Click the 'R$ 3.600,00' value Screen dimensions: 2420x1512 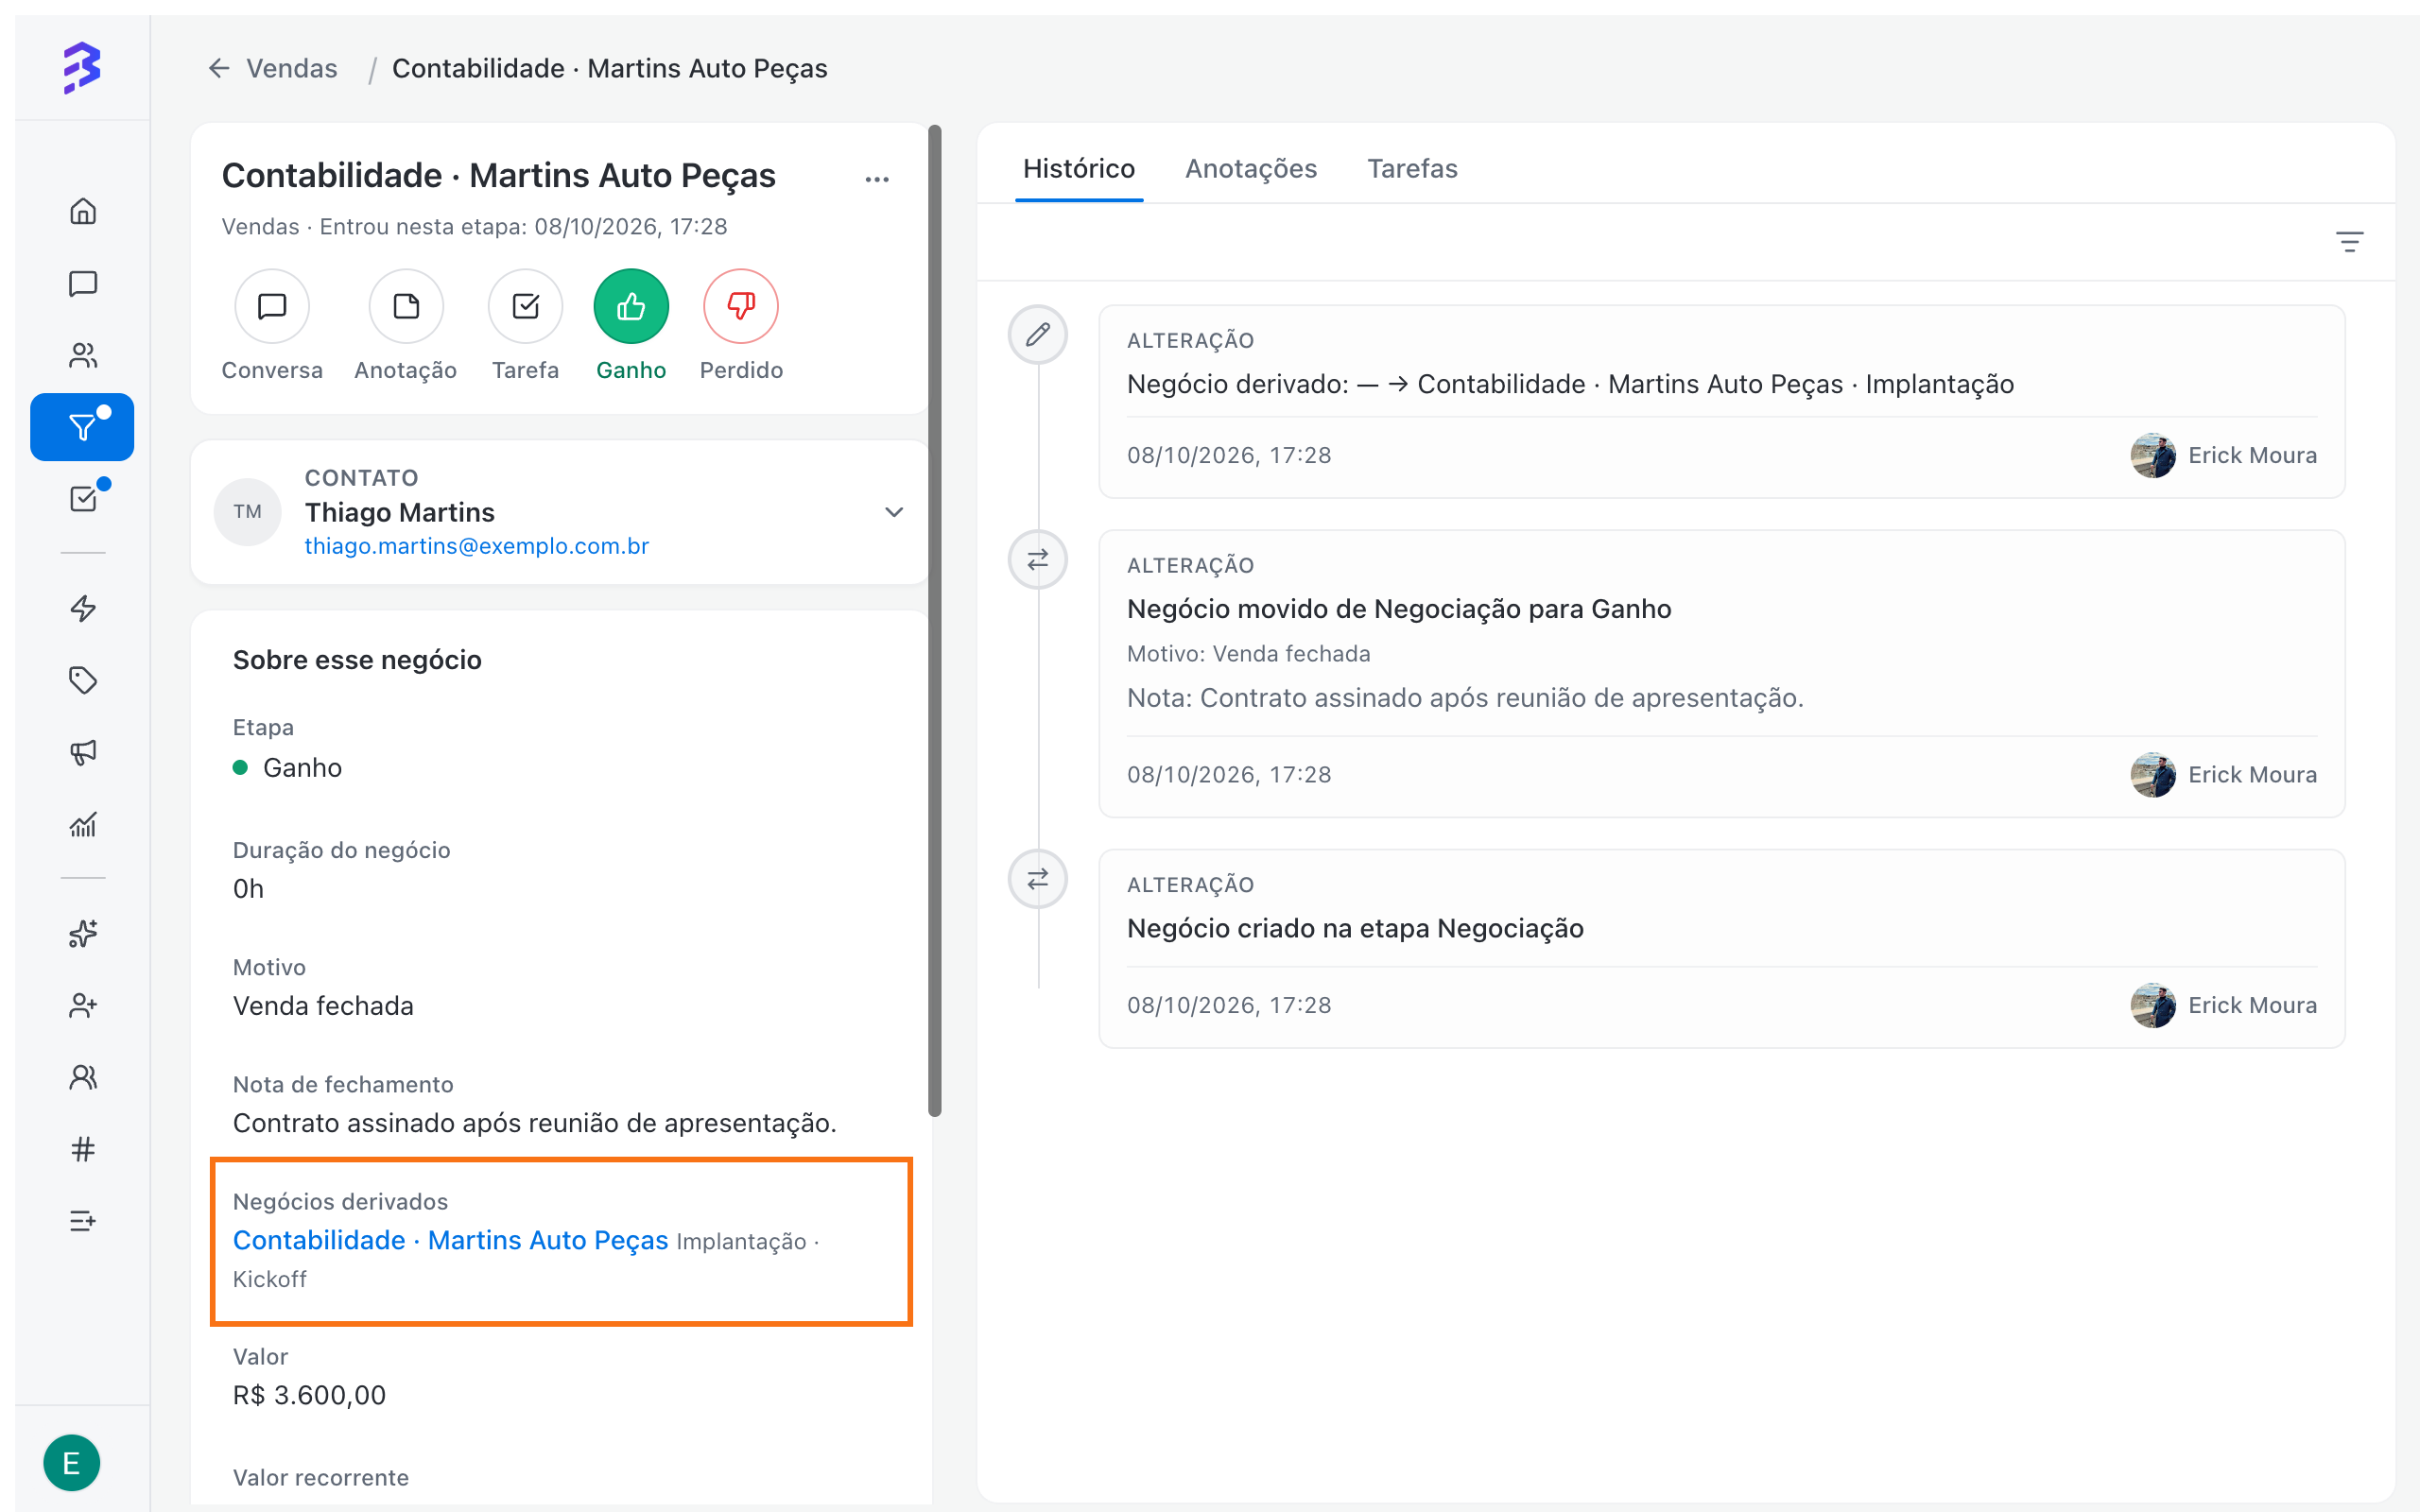(309, 1395)
